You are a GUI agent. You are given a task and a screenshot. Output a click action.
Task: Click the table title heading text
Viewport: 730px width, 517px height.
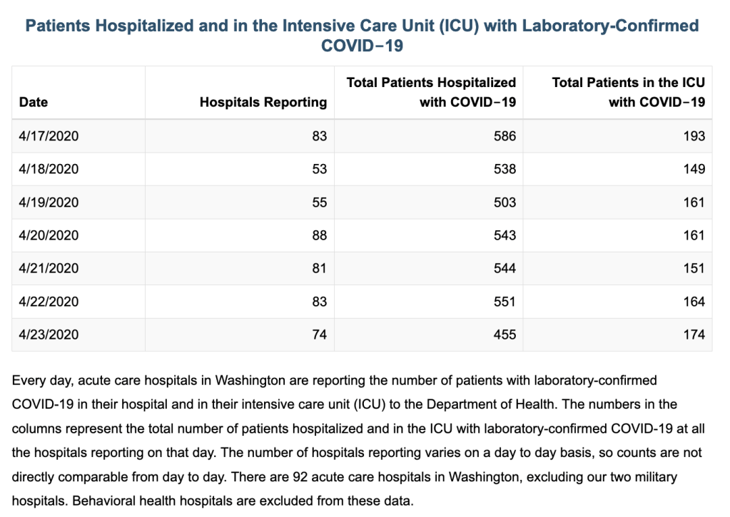(x=363, y=36)
